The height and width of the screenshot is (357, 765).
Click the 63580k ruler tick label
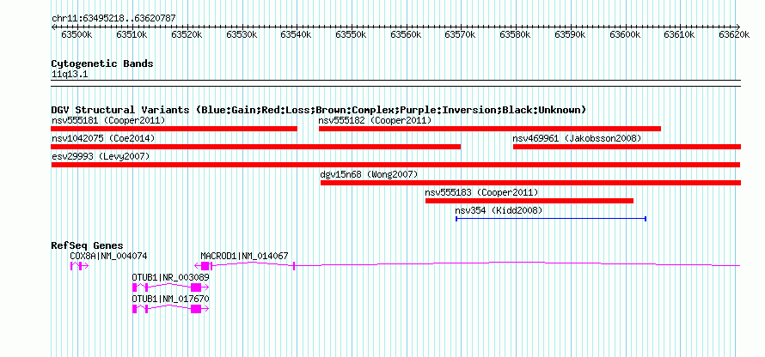pos(515,35)
